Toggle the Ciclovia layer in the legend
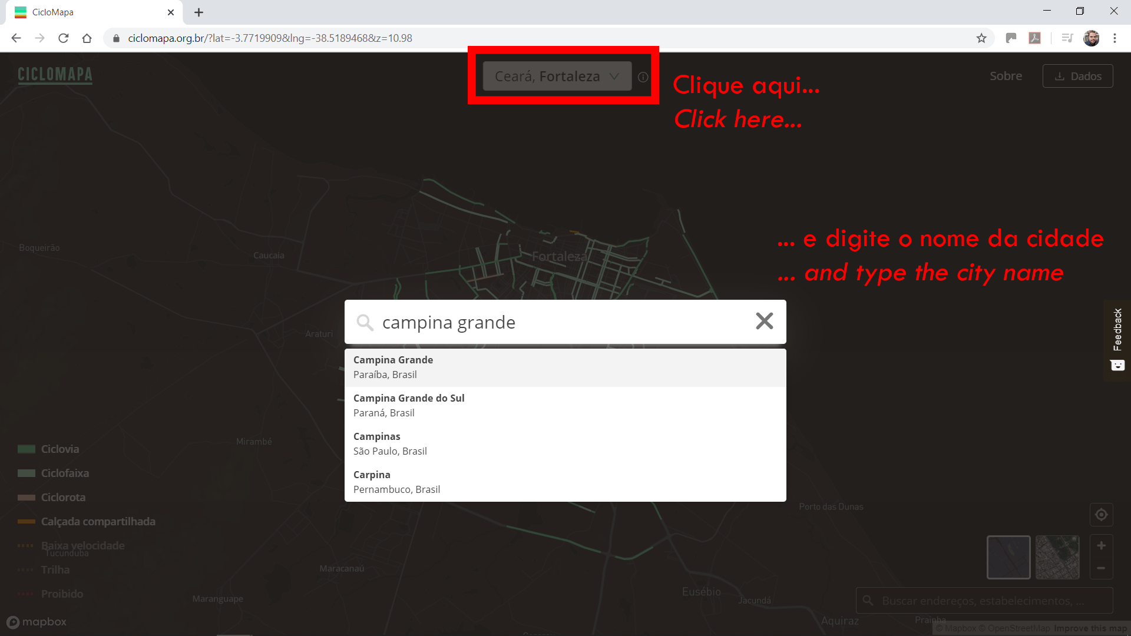The image size is (1131, 636). (59, 449)
